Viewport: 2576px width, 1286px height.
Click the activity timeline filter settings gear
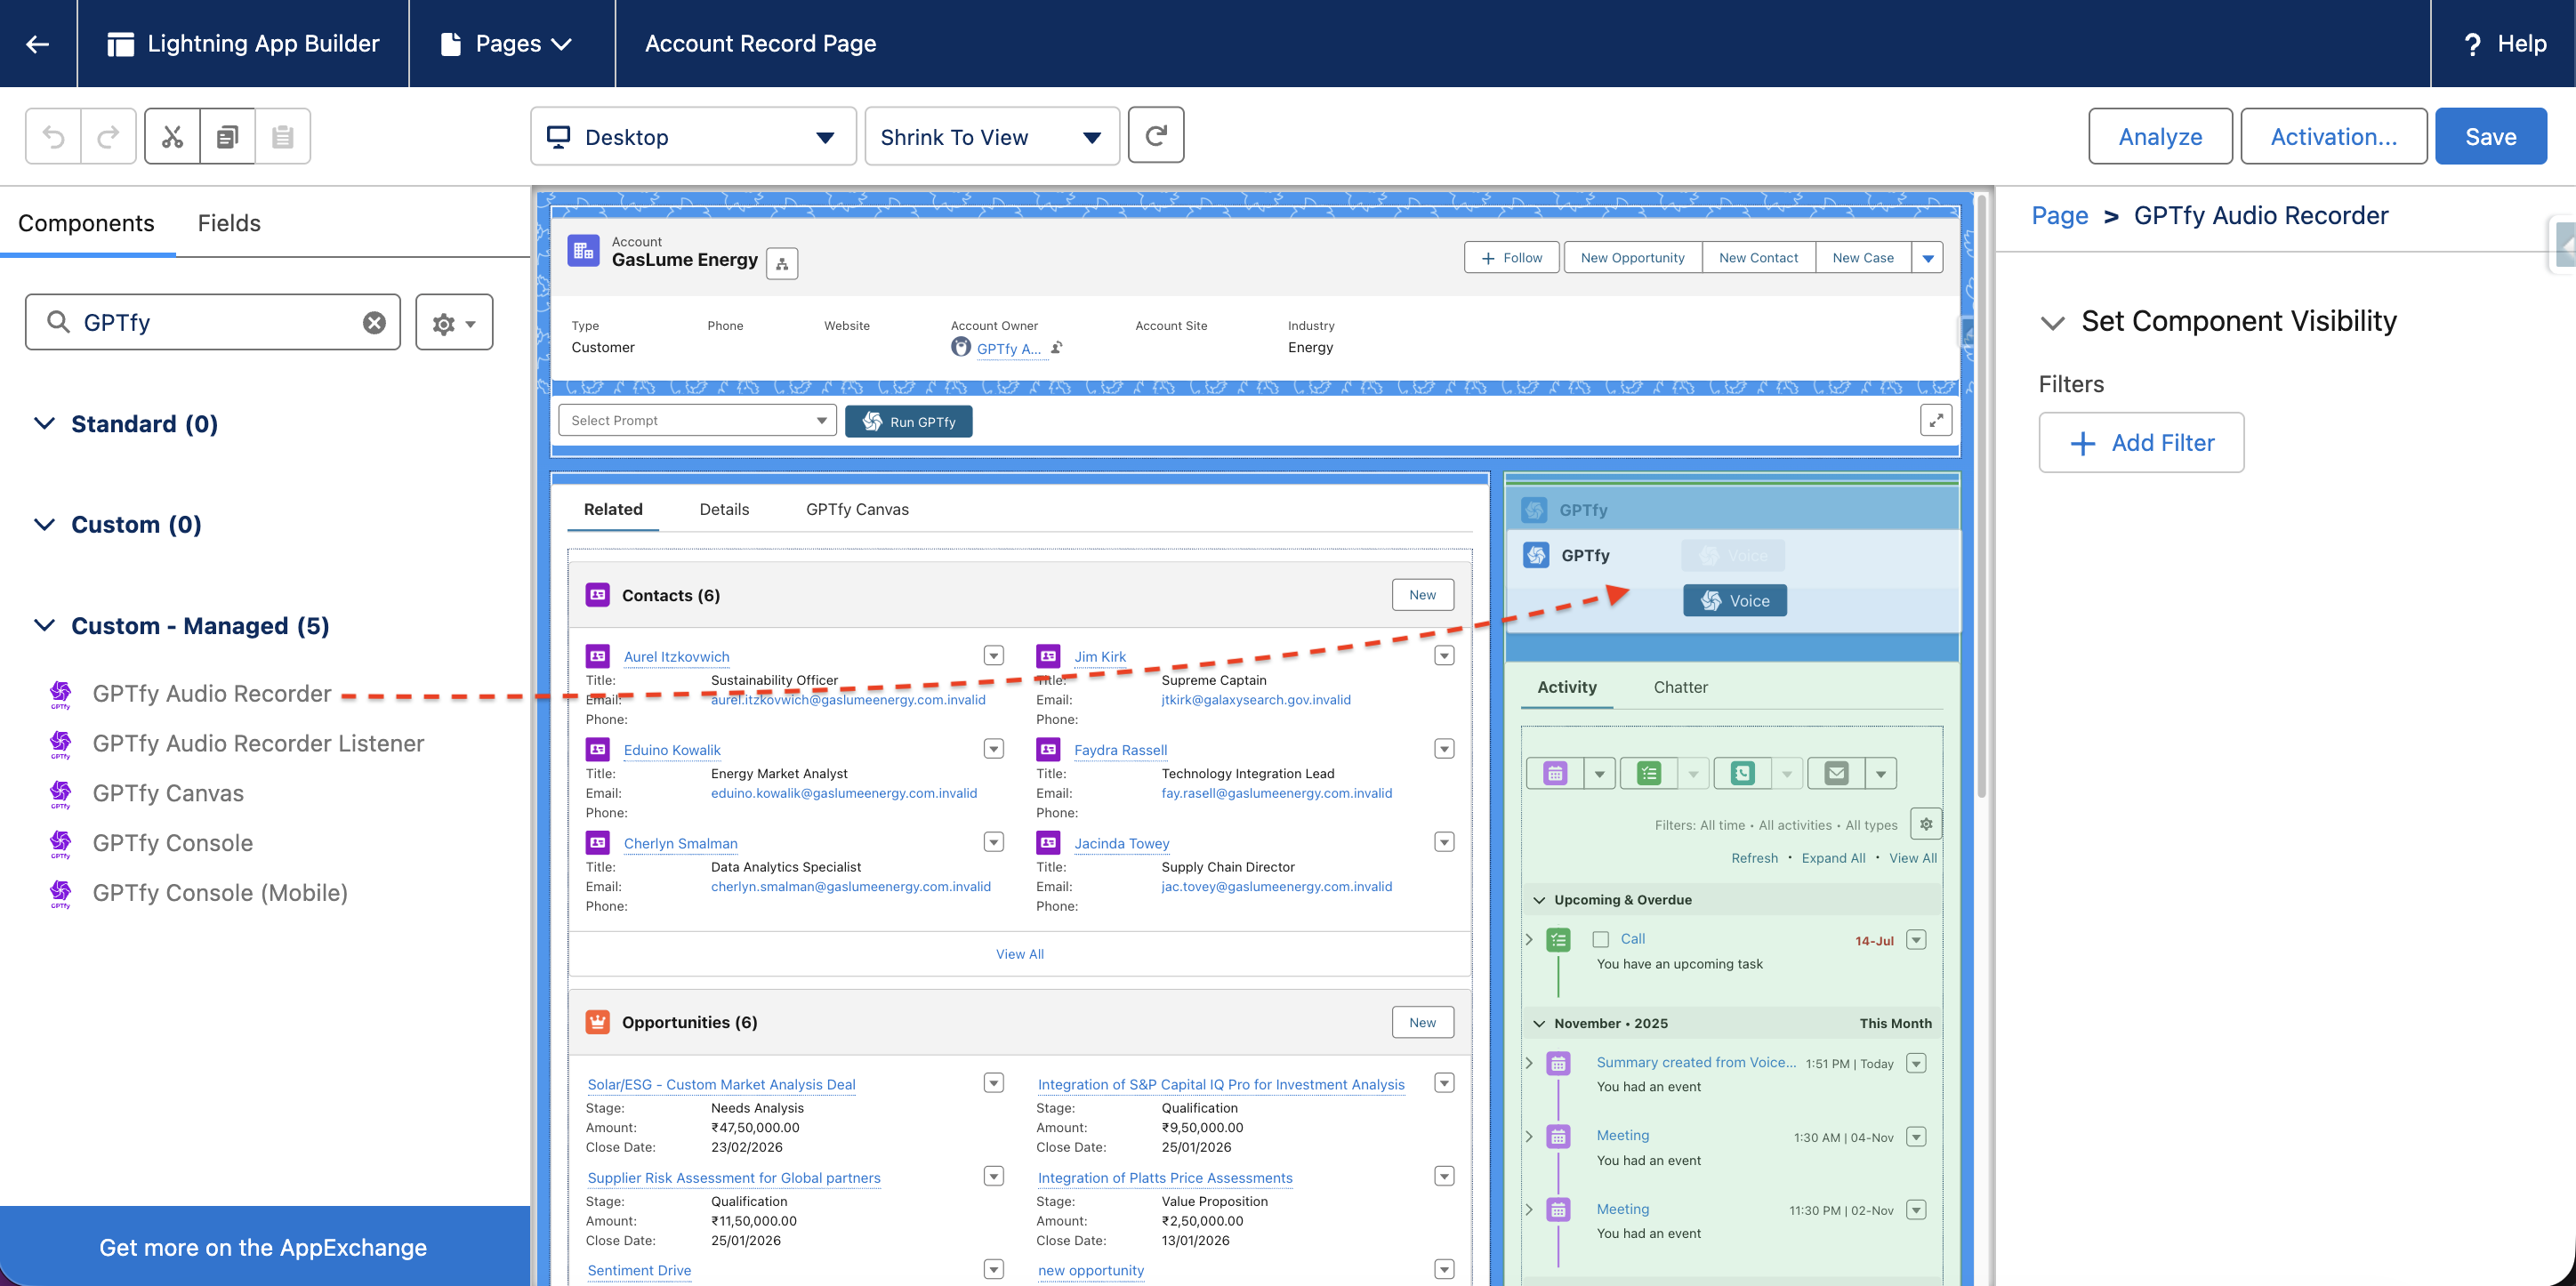point(1925,824)
